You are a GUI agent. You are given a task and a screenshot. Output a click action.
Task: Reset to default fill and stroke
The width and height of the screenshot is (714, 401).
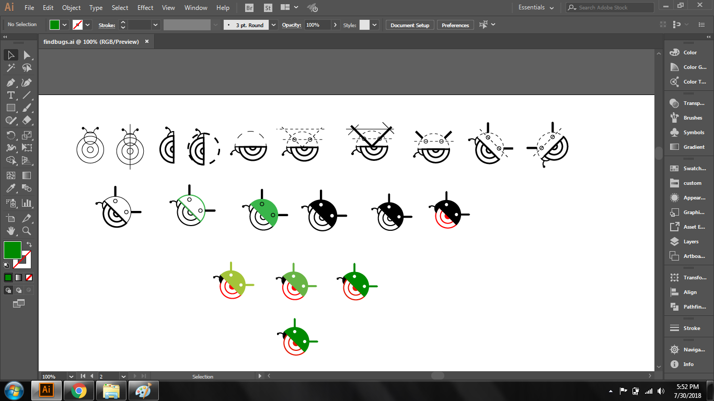click(x=6, y=265)
